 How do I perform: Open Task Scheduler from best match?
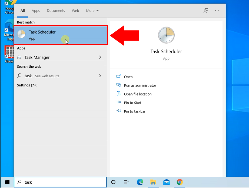point(42,35)
